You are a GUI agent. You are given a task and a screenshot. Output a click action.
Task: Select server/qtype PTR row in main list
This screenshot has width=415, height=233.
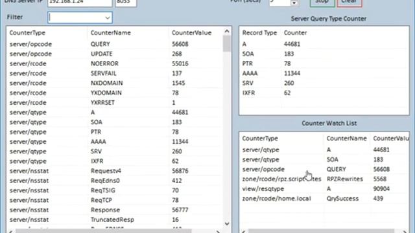point(115,132)
